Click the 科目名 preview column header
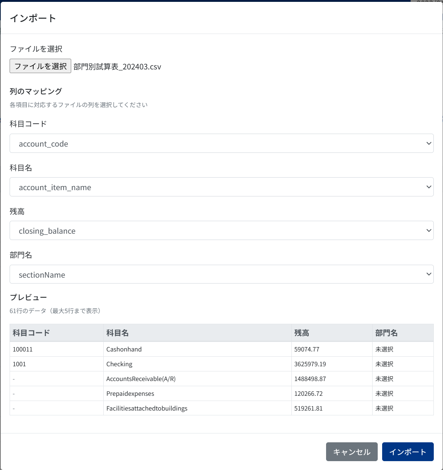This screenshot has height=470, width=443. [x=117, y=333]
